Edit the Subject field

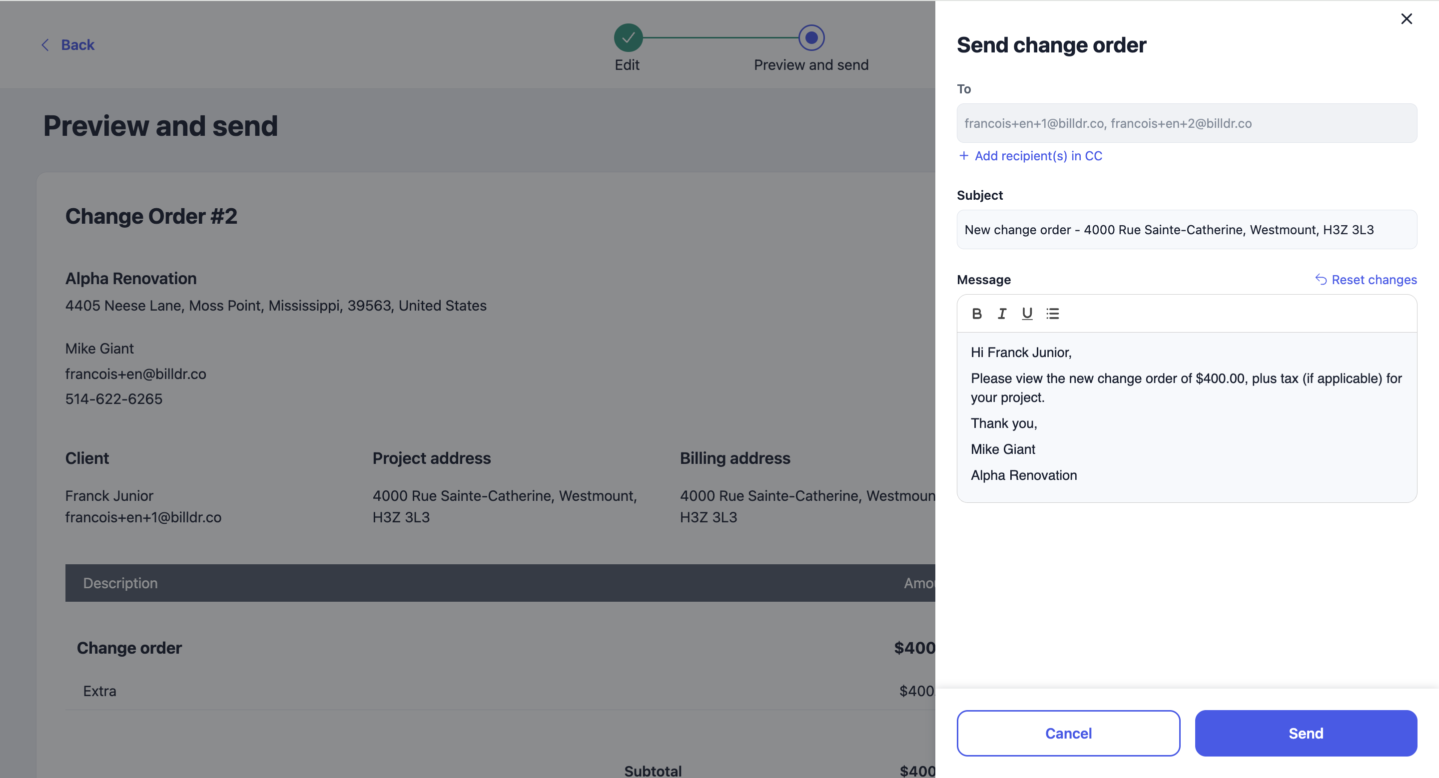pyautogui.click(x=1187, y=229)
